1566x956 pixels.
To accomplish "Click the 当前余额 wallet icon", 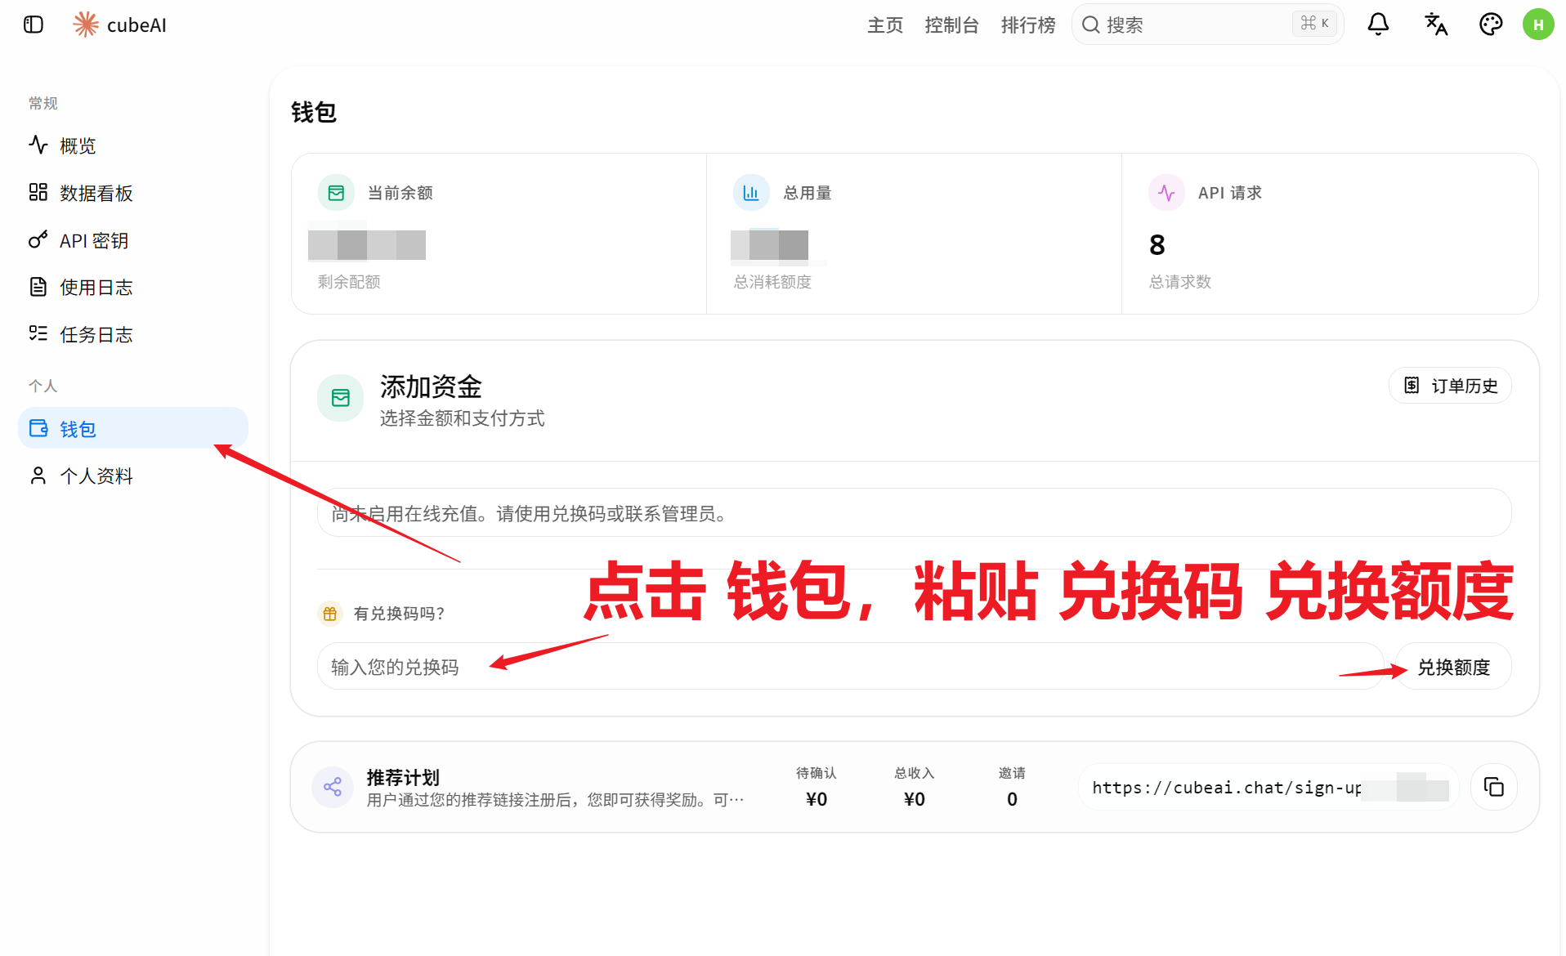I will pyautogui.click(x=336, y=193).
